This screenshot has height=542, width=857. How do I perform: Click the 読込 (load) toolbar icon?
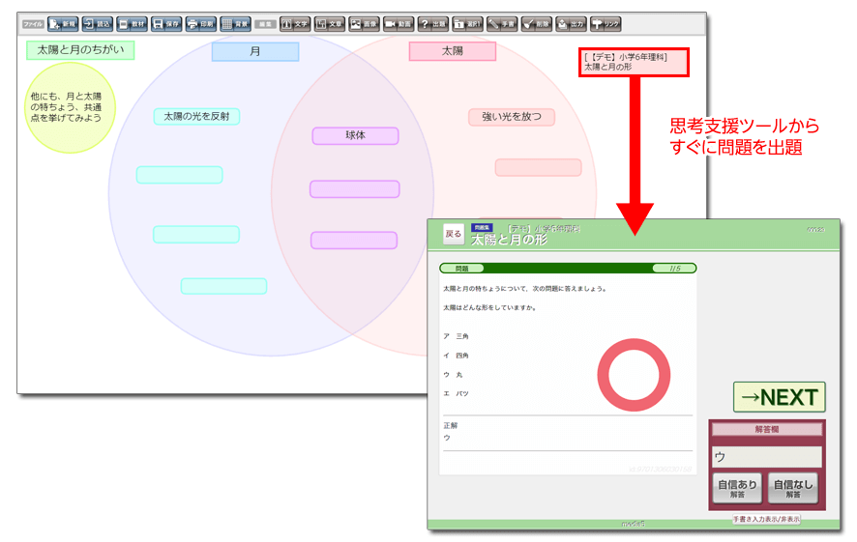tap(98, 24)
